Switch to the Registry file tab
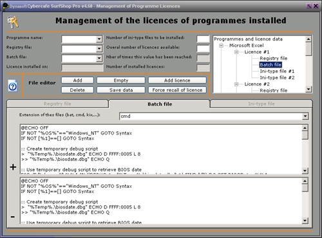This screenshot has height=238, width=322. (57, 104)
